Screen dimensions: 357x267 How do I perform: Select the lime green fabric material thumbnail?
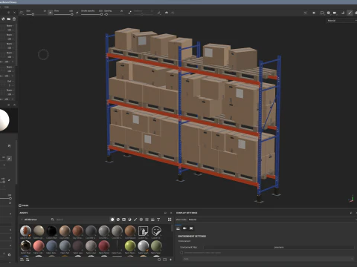point(130,246)
